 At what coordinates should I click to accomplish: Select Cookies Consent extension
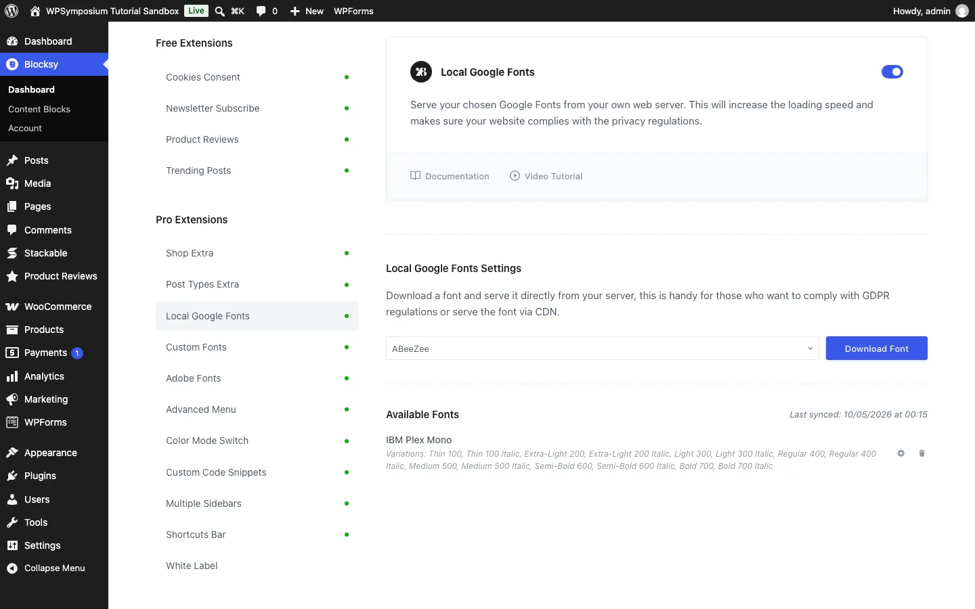point(257,77)
